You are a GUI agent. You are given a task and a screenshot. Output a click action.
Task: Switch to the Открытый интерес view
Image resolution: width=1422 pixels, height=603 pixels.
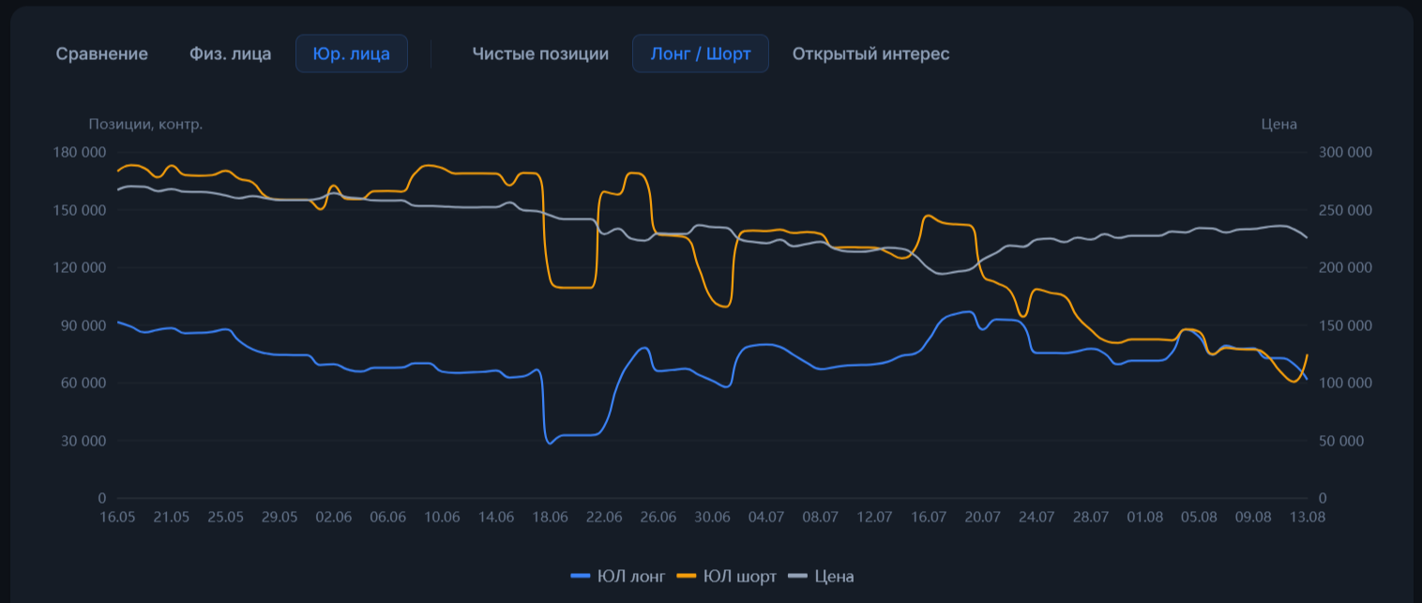coord(870,53)
